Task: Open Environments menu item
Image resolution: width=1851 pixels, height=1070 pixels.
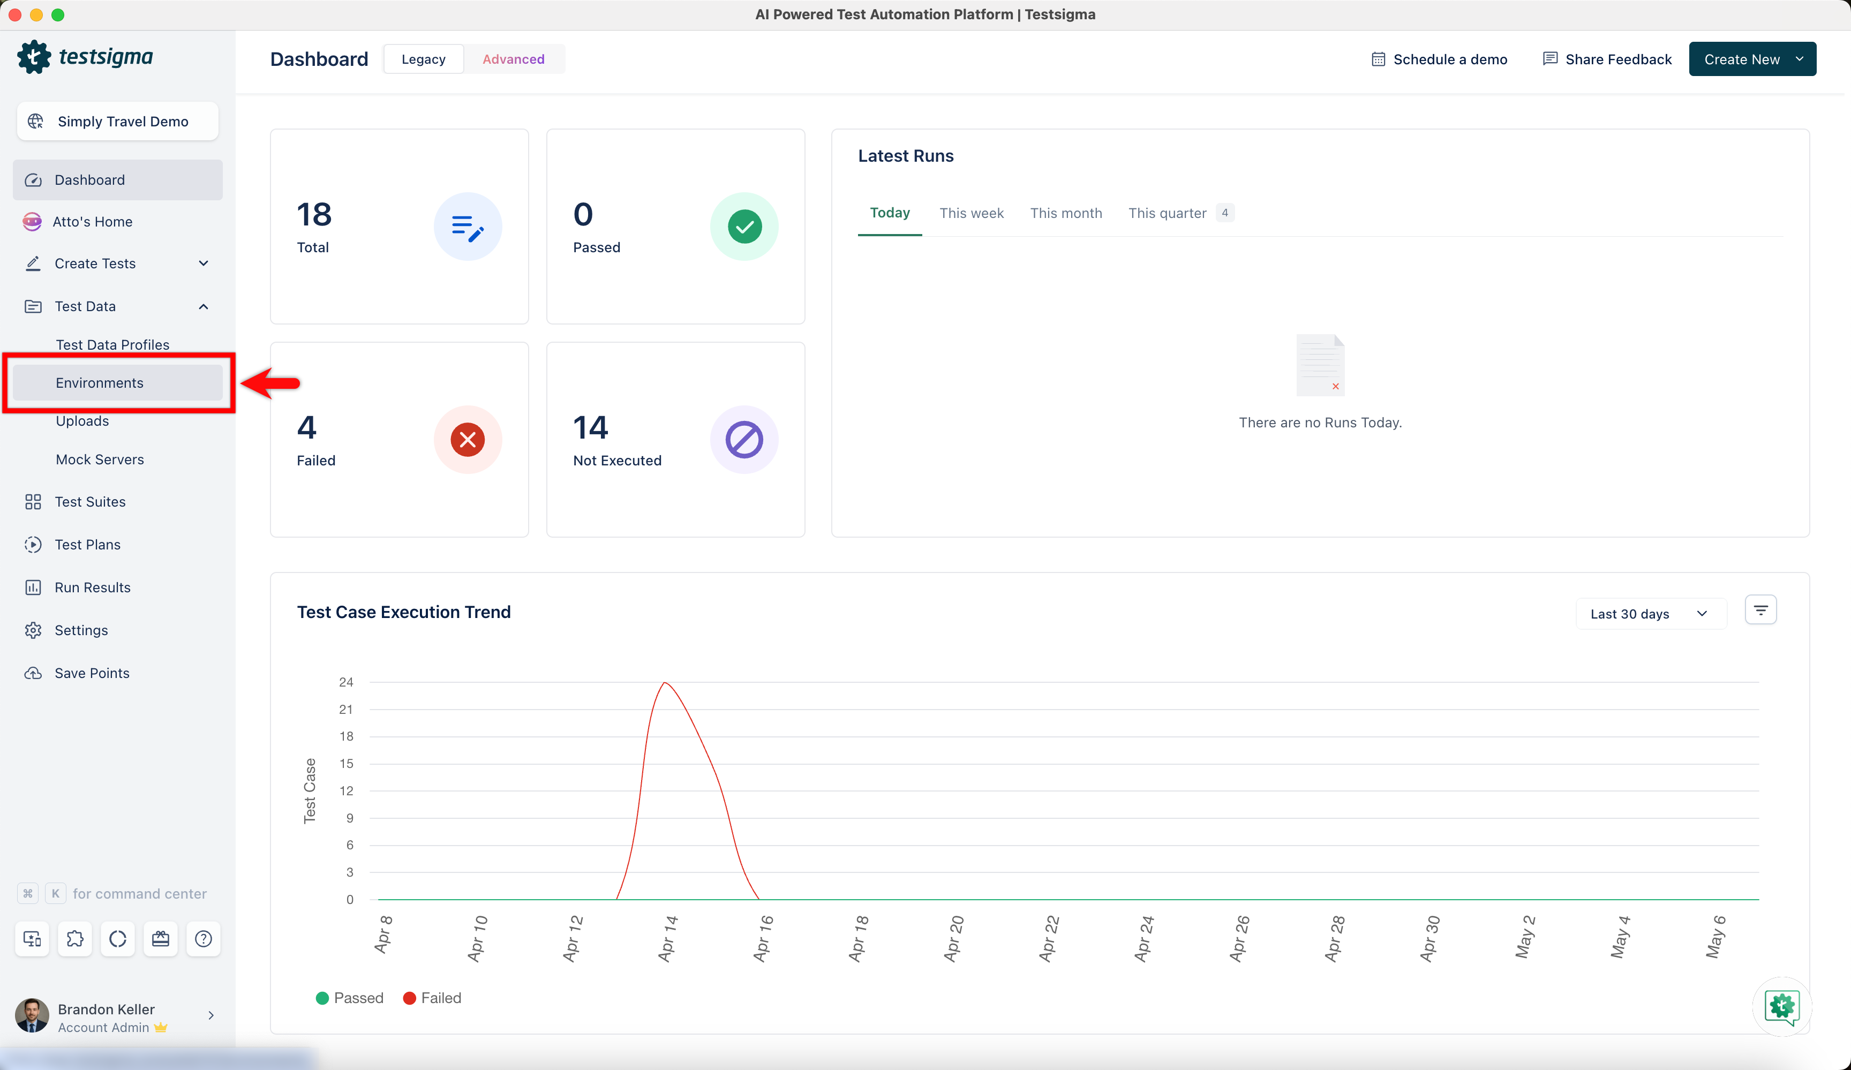Action: (117, 382)
